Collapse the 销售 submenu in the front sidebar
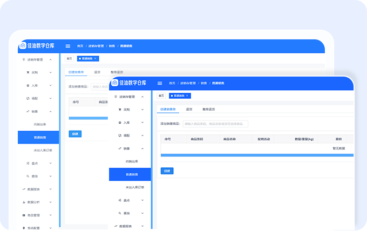 pyautogui.click(x=142, y=148)
